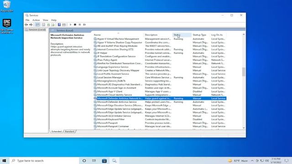Select IPsec Policy Agent service

click(x=160, y=60)
